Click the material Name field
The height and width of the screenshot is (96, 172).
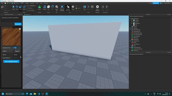(16, 55)
